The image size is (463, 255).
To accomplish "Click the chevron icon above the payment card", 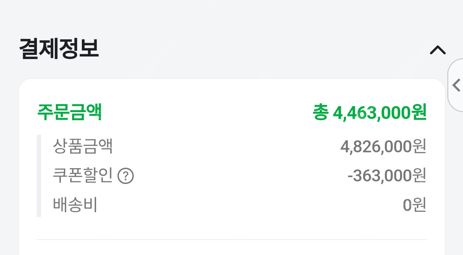I will tap(438, 50).
